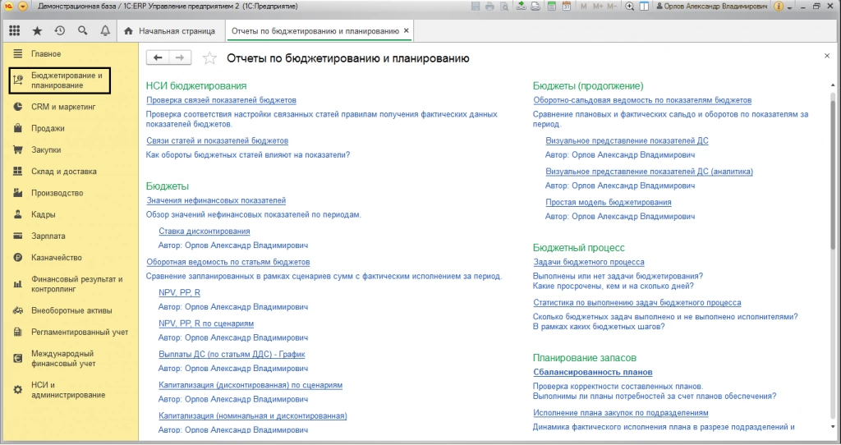Open Проверка связей показателей бюджетов report
The height and width of the screenshot is (445, 841).
[x=221, y=99]
